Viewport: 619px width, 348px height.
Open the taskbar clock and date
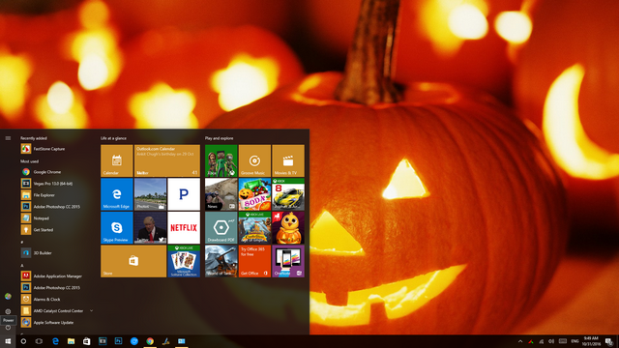pyautogui.click(x=591, y=341)
